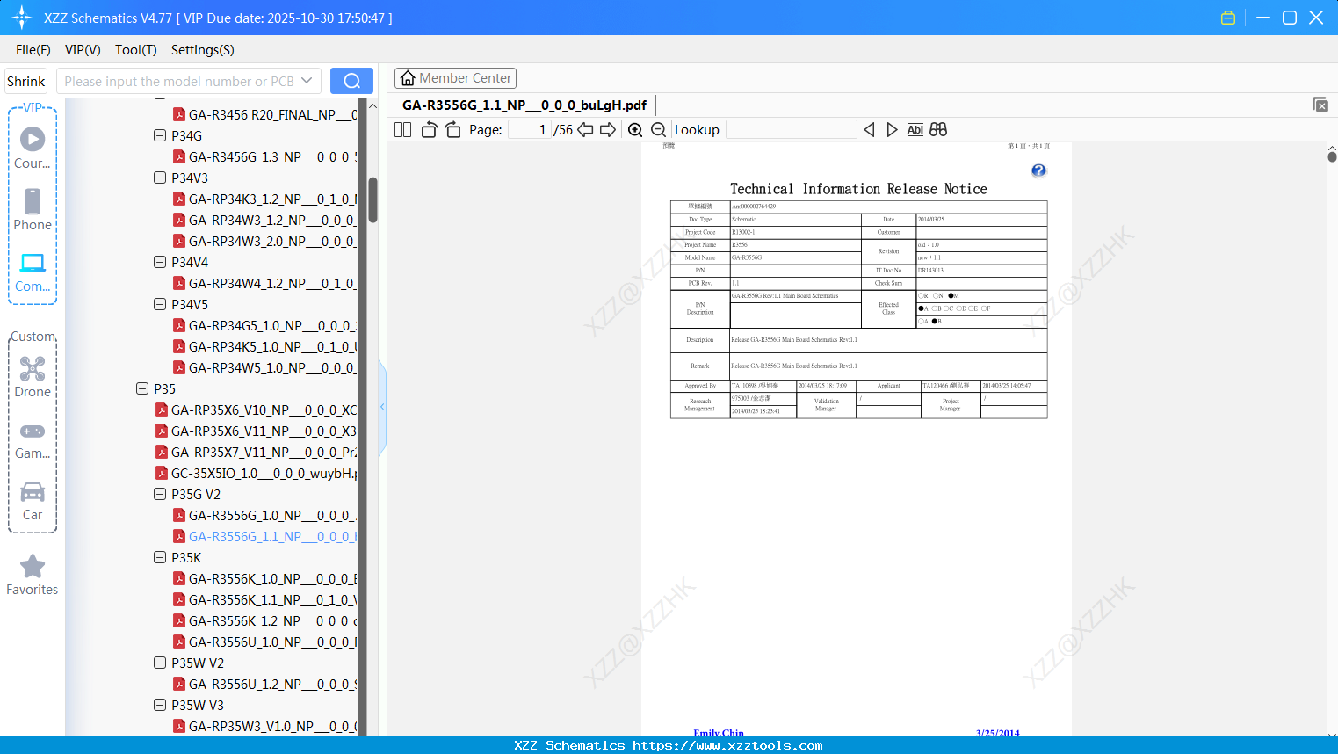The width and height of the screenshot is (1338, 754).
Task: Toggle the two-page view icon
Action: [402, 130]
